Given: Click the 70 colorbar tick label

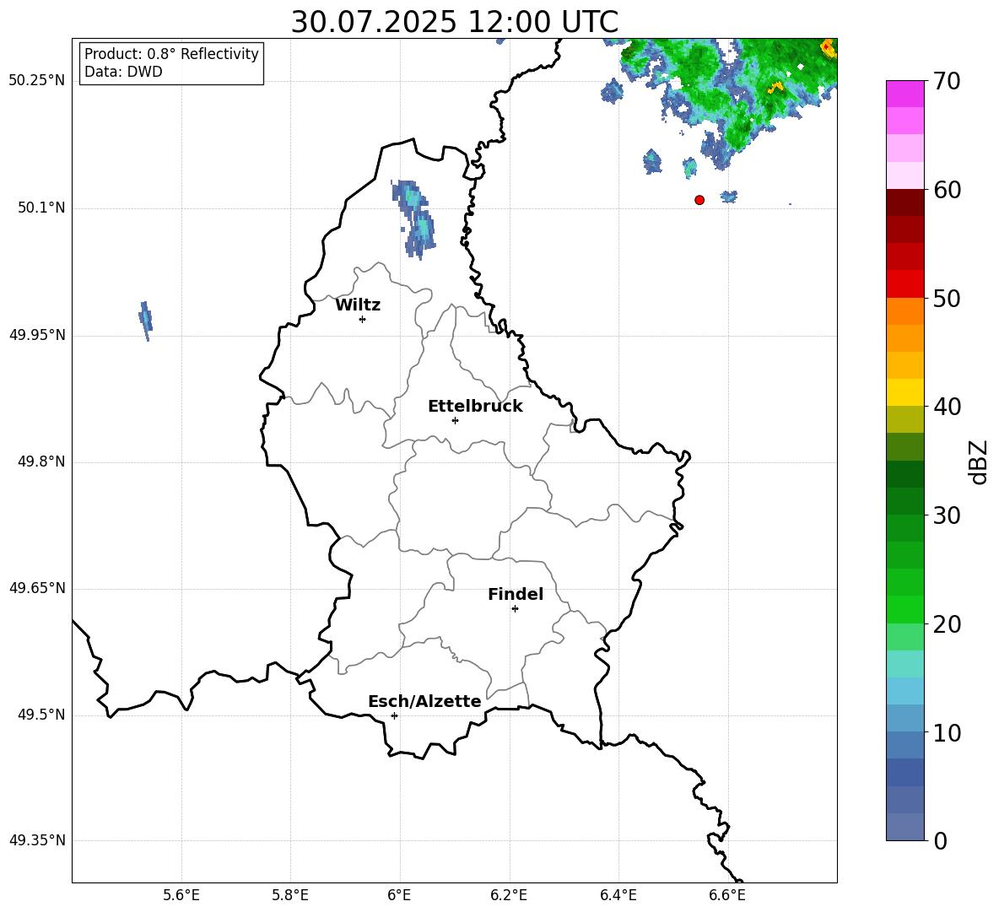Looking at the screenshot, I should click(x=947, y=81).
